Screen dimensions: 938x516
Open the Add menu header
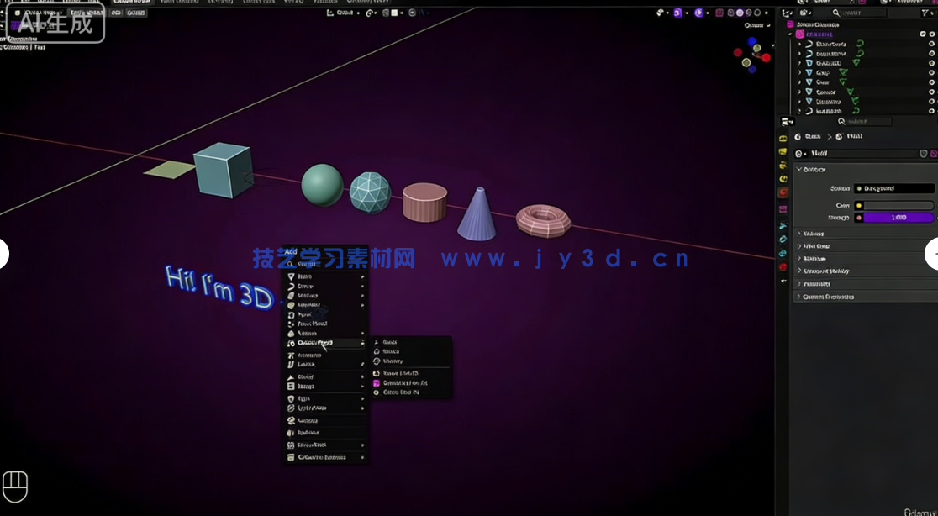[x=291, y=250]
